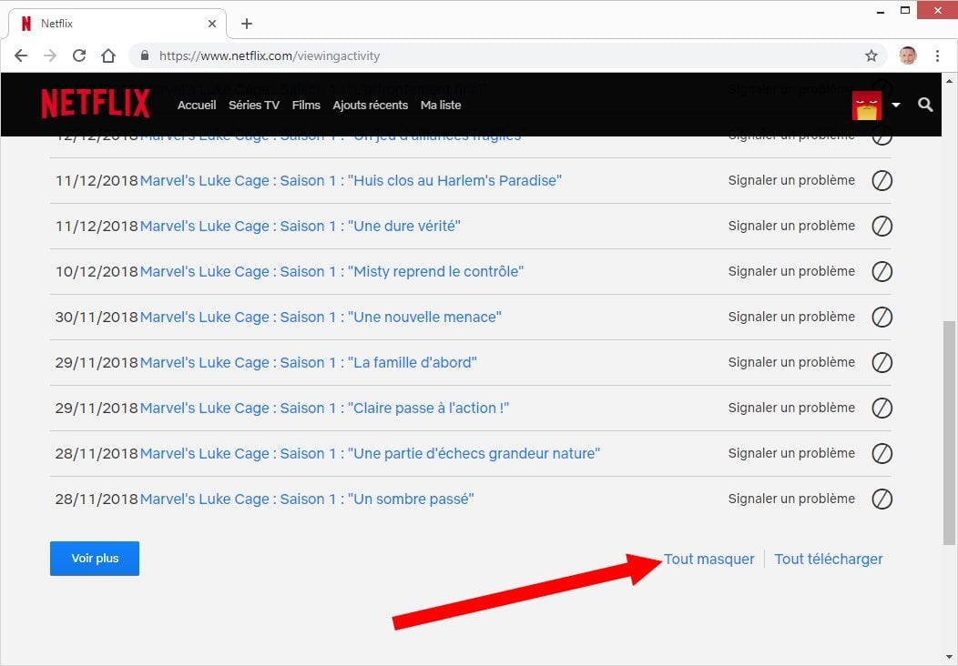The height and width of the screenshot is (666, 958).
Task: Close the Netflix browser tab
Action: point(212,24)
